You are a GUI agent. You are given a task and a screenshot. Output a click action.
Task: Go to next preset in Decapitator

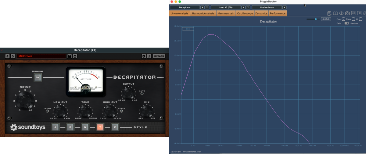point(13,56)
